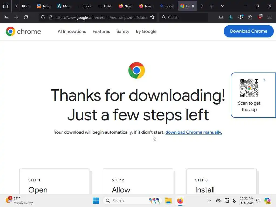This screenshot has height=207, width=276.
Task: Open Windows Start menu
Action: [96, 201]
